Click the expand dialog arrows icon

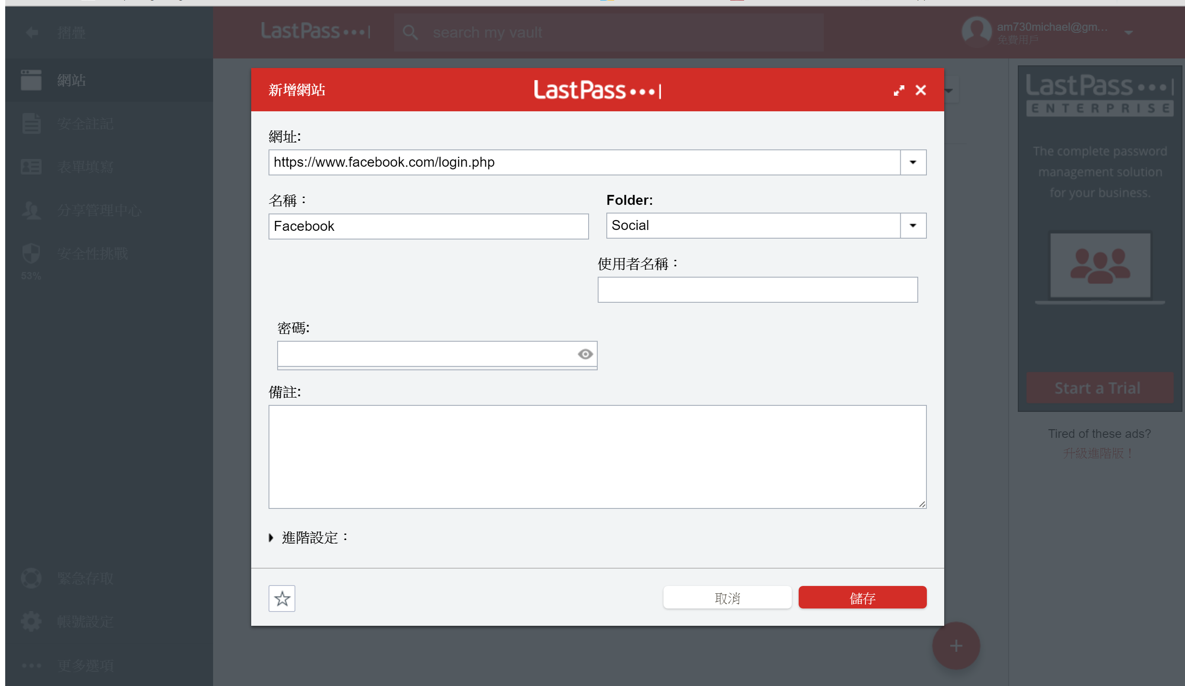click(x=899, y=90)
